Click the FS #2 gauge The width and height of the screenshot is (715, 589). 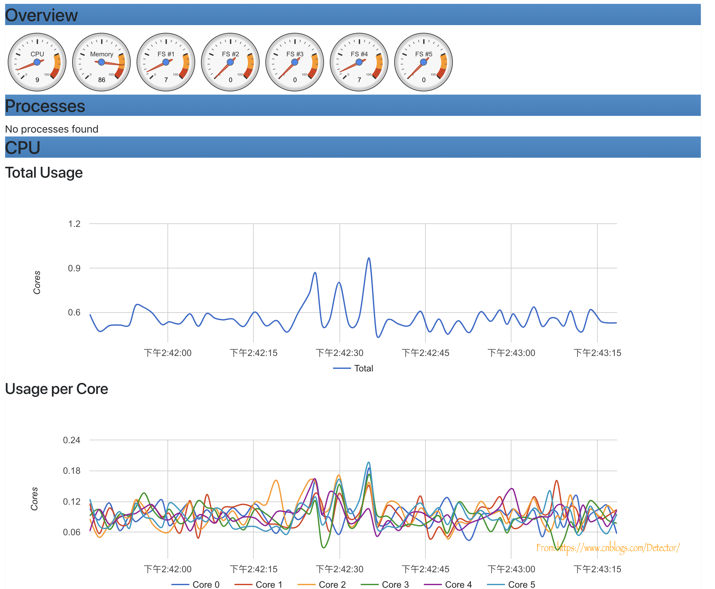(x=230, y=62)
